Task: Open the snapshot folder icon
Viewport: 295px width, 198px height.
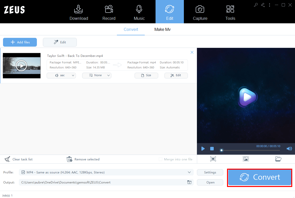Action: click(278, 159)
